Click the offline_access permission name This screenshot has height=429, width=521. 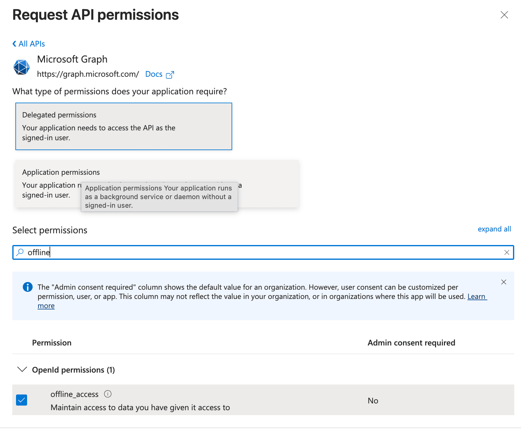(75, 394)
